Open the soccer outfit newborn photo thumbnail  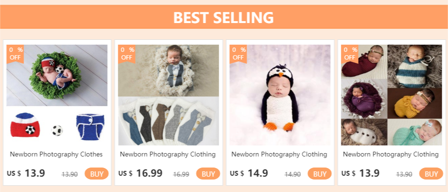[x=57, y=95]
